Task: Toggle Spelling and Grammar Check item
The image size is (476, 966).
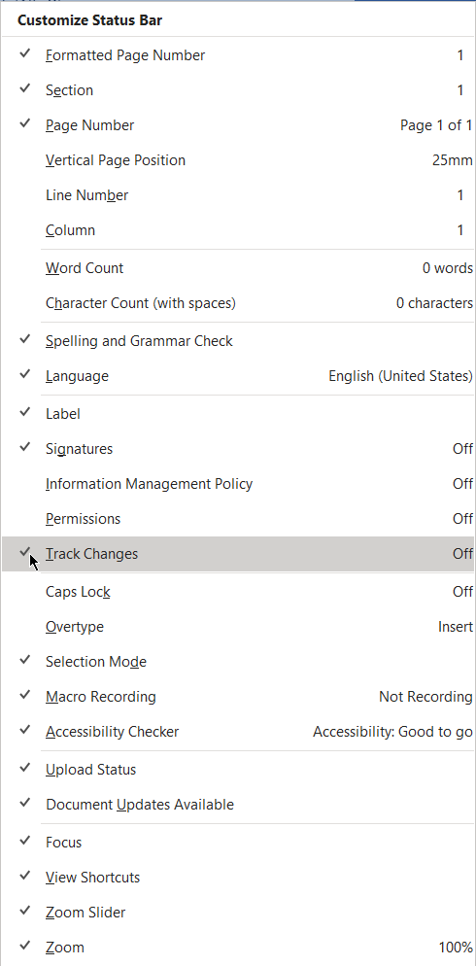Action: pyautogui.click(x=238, y=341)
